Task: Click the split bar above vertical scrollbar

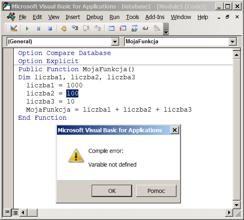Action: (237, 50)
